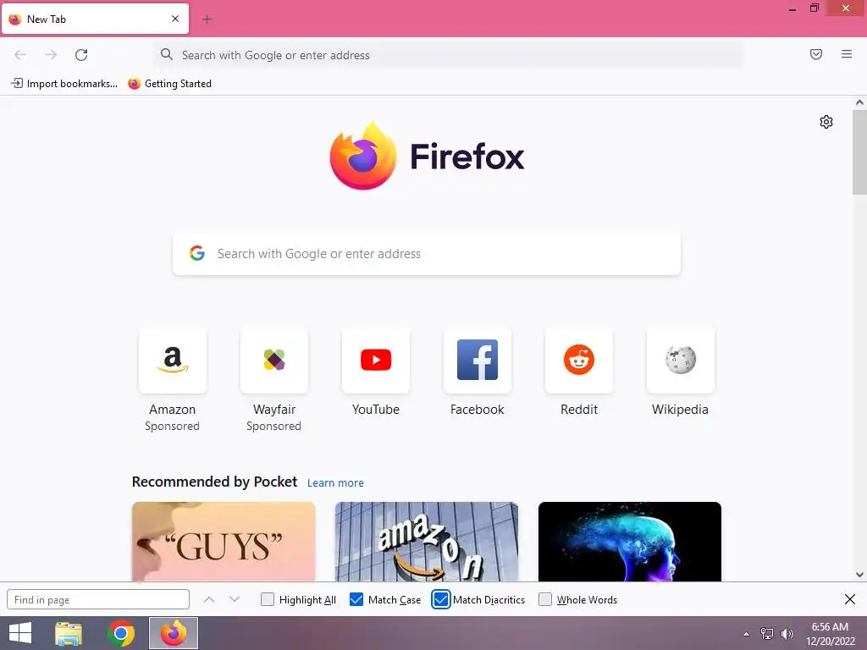The height and width of the screenshot is (650, 867).
Task: Launch Chrome from the taskbar
Action: click(121, 633)
